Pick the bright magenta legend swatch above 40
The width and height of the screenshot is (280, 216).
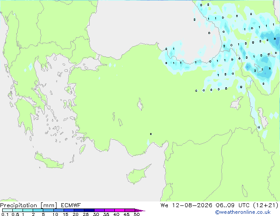coord(120,210)
